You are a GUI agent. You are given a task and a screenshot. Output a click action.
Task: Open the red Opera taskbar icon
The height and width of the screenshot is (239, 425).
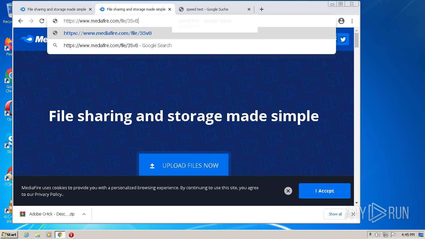pyautogui.click(x=71, y=235)
